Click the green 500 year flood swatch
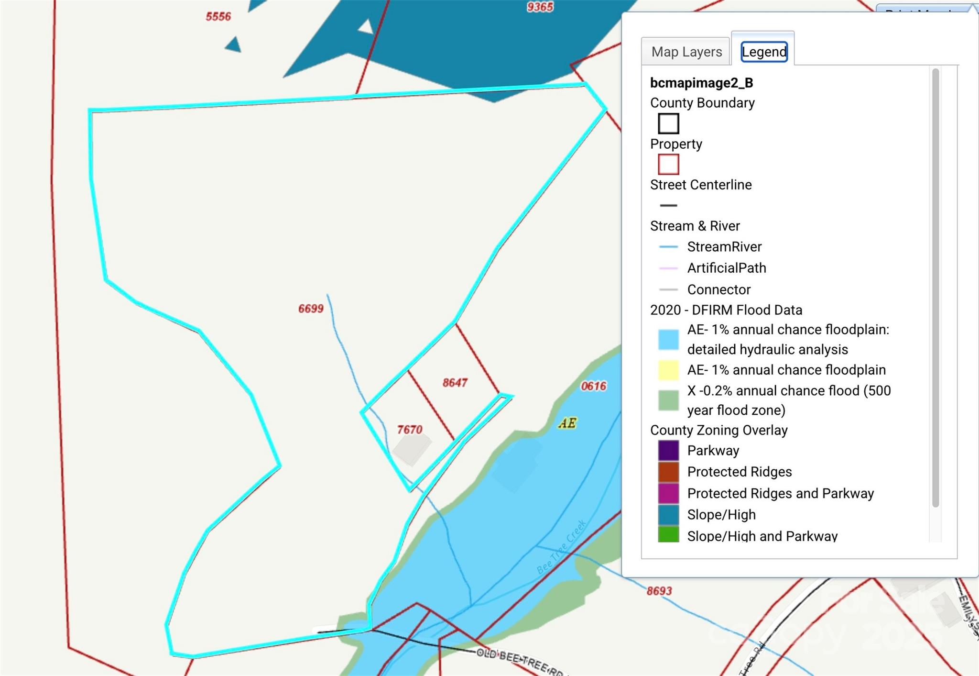979x676 pixels. tap(668, 400)
